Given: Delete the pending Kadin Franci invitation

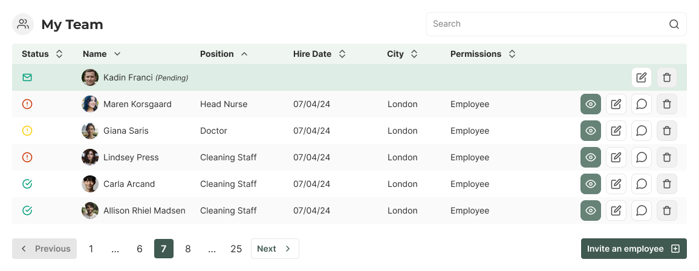Looking at the screenshot, I should (x=667, y=77).
